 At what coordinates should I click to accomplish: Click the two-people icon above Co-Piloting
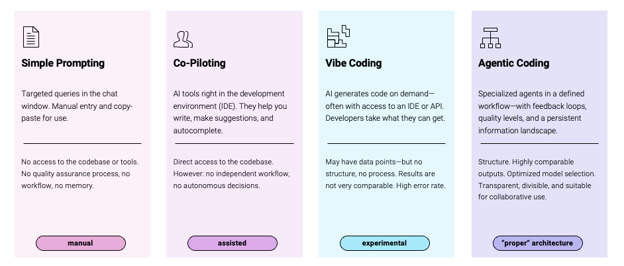[183, 39]
